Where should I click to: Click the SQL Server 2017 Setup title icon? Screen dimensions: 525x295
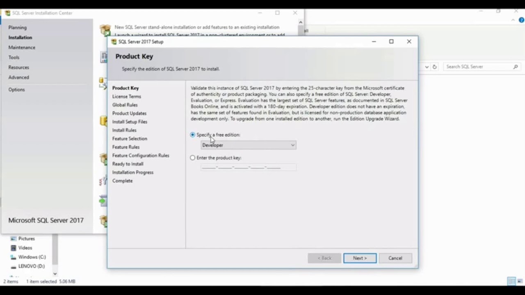tap(114, 42)
